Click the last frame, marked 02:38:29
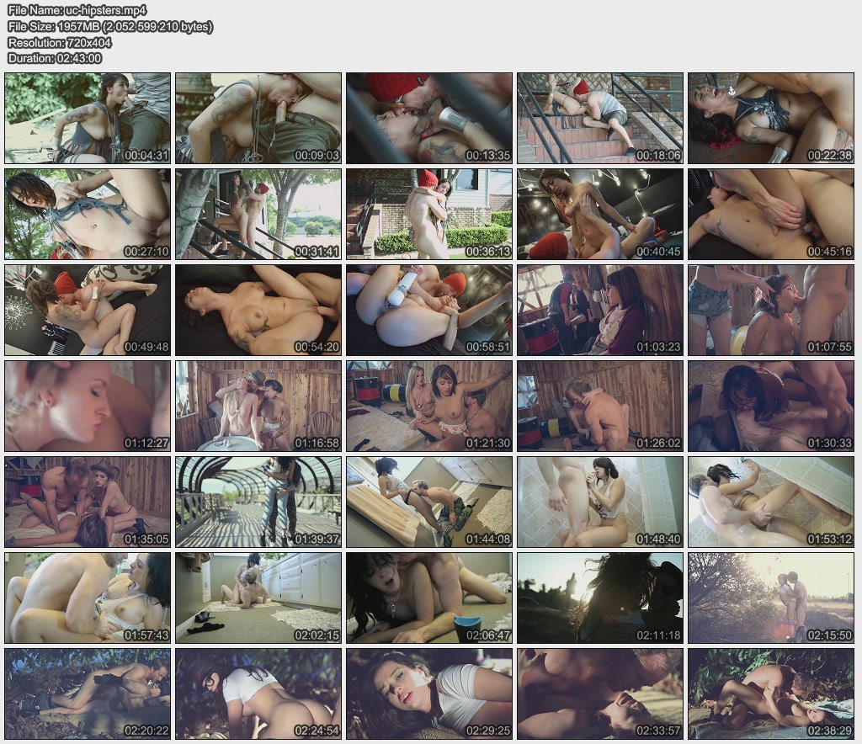Viewport: 862px width, 744px height. [770, 694]
